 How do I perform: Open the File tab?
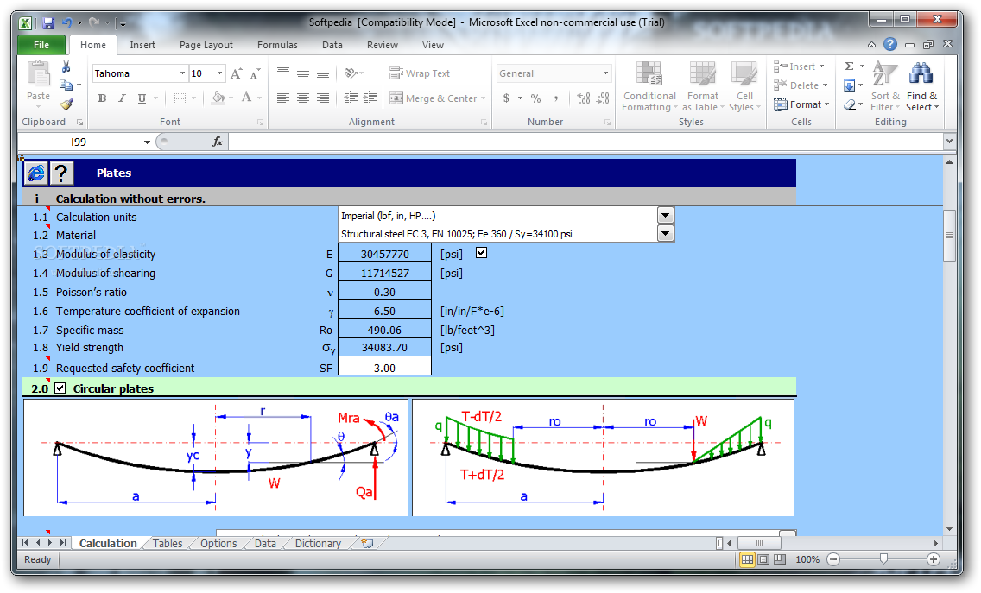[x=41, y=45]
